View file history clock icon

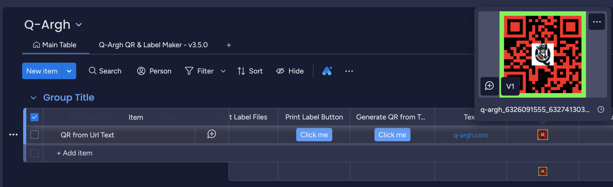tap(601, 110)
